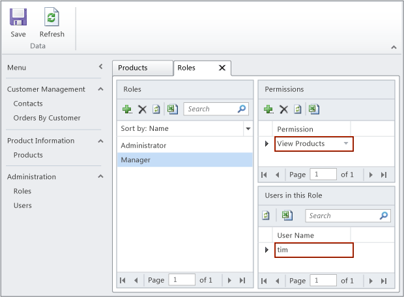
Task: Collapse the Administration group
Action: [101, 177]
